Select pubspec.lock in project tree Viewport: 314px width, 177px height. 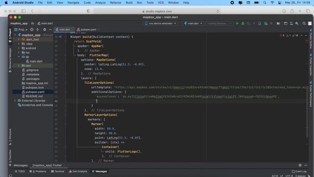33,88
